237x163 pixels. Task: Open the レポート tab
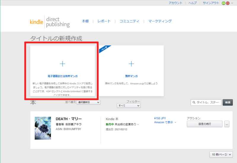[104, 21]
